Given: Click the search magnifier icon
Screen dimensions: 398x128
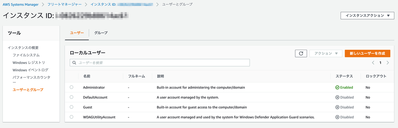Looking at the screenshot, I should click(x=74, y=63).
